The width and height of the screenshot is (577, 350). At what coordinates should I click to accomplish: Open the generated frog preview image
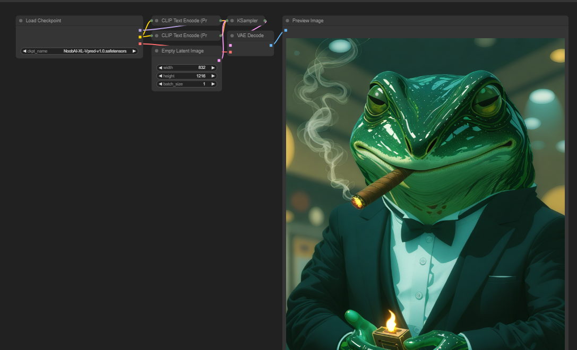tap(425, 194)
